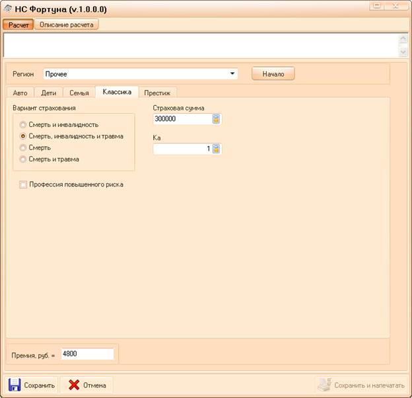The height and width of the screenshot is (398, 412).
Task: Open the Описание расчета tab
Action: click(x=67, y=24)
